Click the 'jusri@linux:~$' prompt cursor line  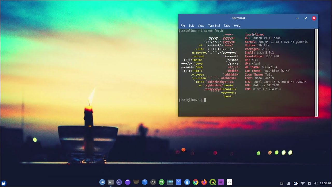[x=192, y=100]
